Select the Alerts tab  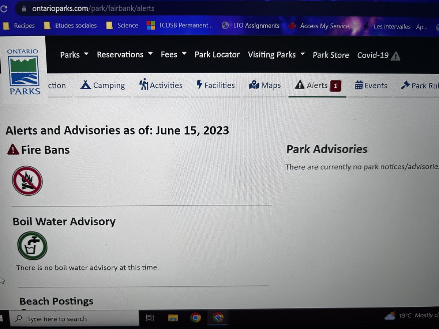(x=317, y=86)
